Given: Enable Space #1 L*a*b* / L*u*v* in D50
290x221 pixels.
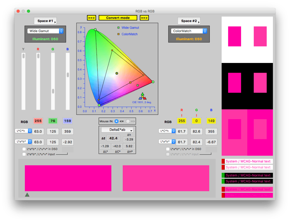Looking at the screenshot, I should (24, 149).
